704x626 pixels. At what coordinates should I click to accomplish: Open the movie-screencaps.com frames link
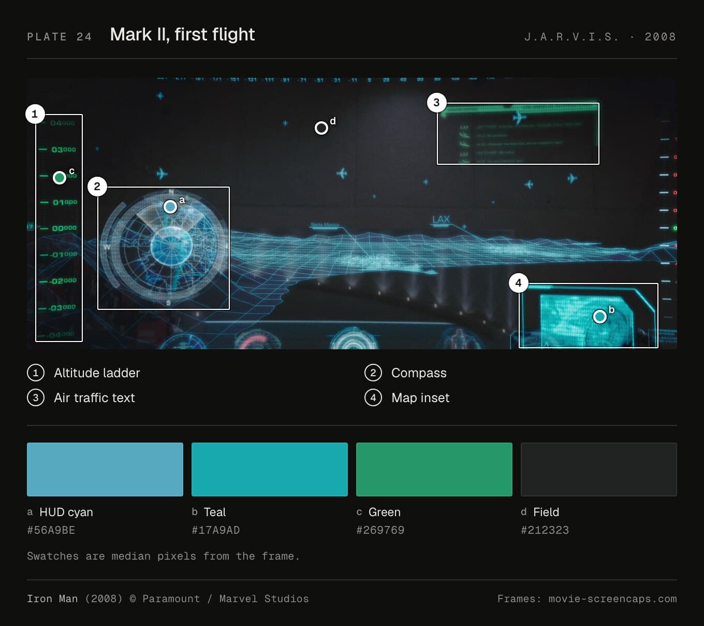pos(612,599)
